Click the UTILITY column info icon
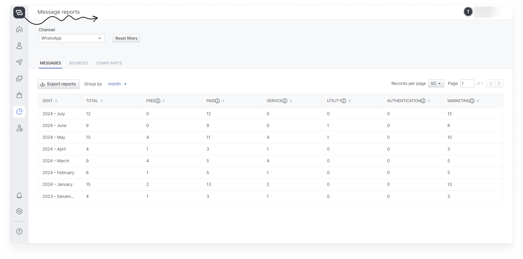The image size is (523, 259). (x=344, y=101)
